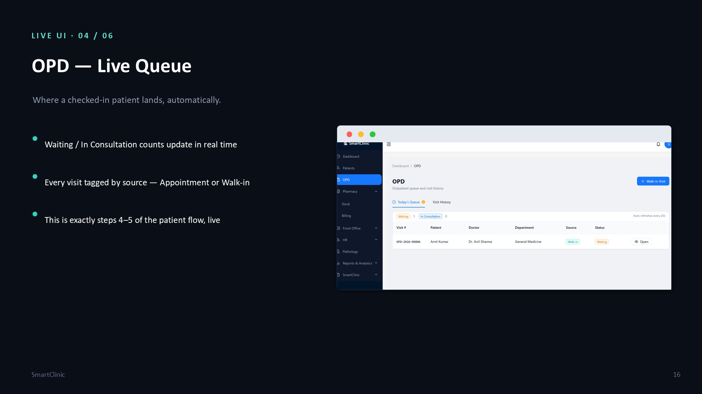Open Amit Kumar's visit
This screenshot has height=394, width=702.
click(x=641, y=242)
